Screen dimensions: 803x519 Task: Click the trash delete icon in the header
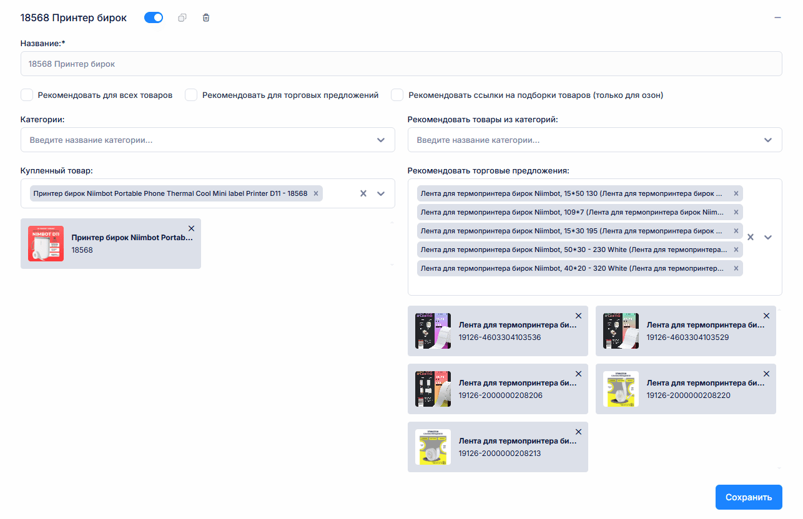coord(206,18)
